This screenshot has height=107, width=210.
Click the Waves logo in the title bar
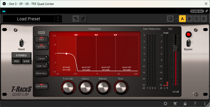pyautogui.click(x=4, y=4)
